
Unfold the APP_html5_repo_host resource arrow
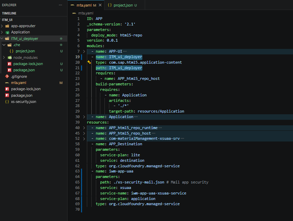(x=84, y=133)
